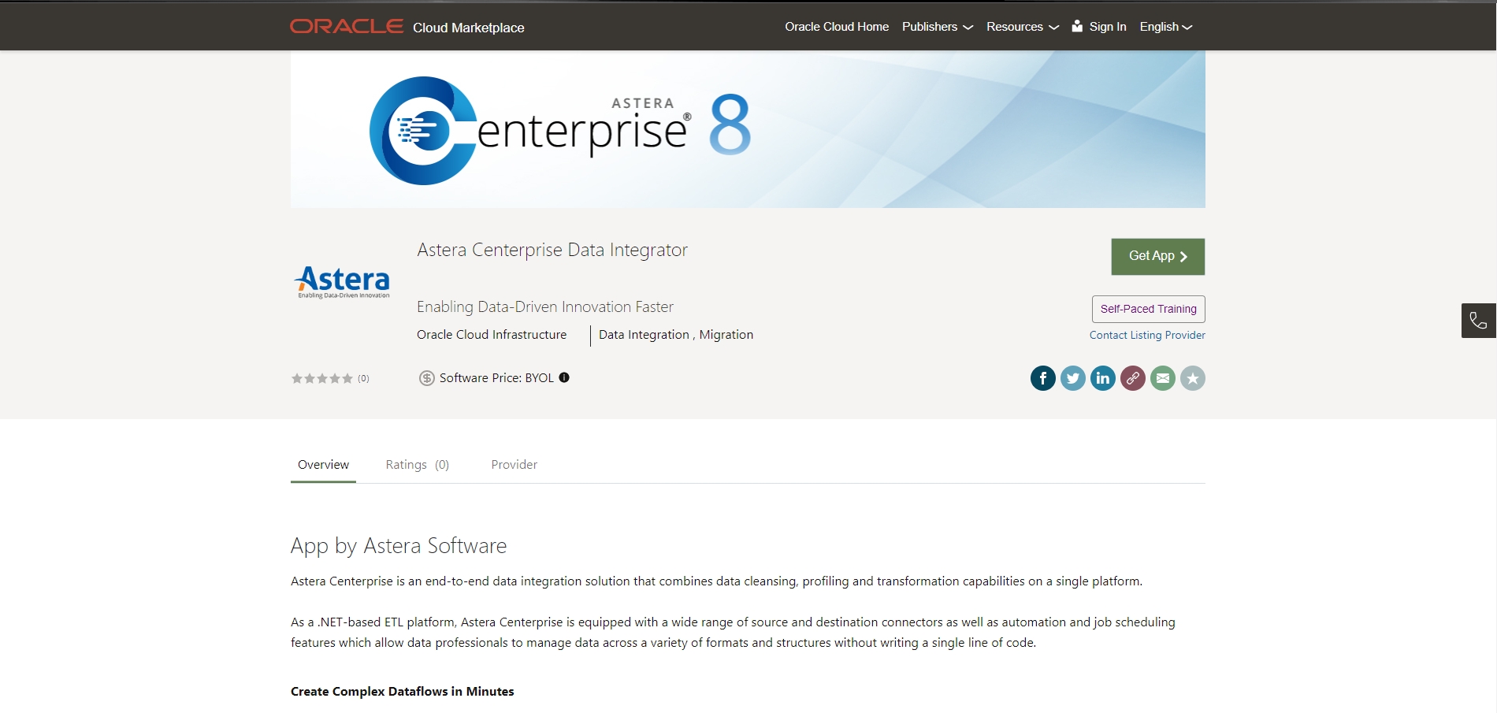This screenshot has height=713, width=1497.
Task: Copy the listing link icon
Action: [1132, 378]
